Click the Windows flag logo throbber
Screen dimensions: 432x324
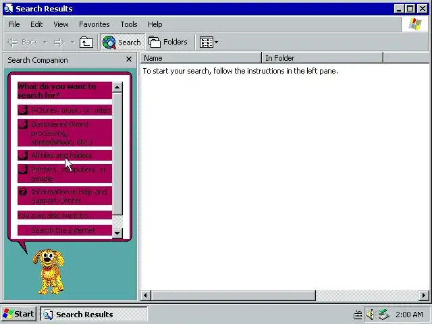coord(415,24)
